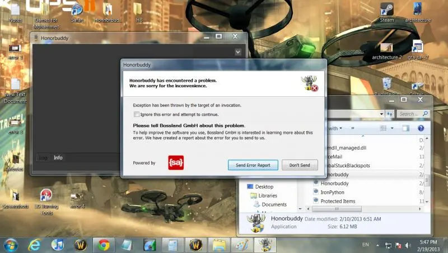This screenshot has height=253, width=448.
Task: Open the error 1 desktop file
Action: (x=16, y=51)
